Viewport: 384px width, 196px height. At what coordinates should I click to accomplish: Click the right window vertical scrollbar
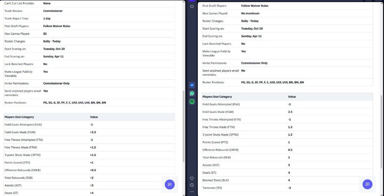[381, 132]
